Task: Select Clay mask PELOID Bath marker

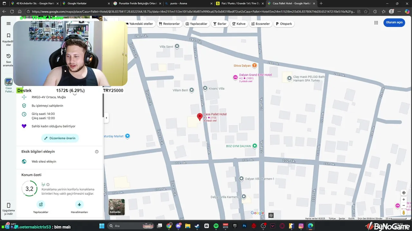Action: [x=289, y=78]
